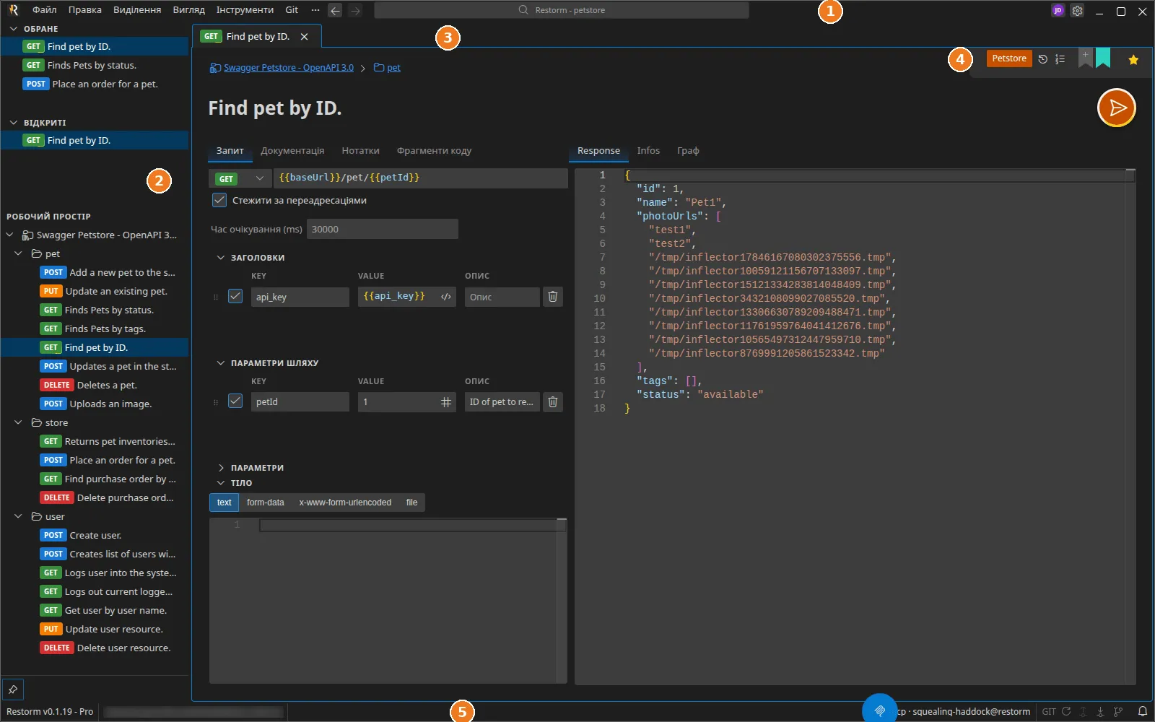Click the Petstore environment button
1155x722 pixels.
[x=1009, y=58]
